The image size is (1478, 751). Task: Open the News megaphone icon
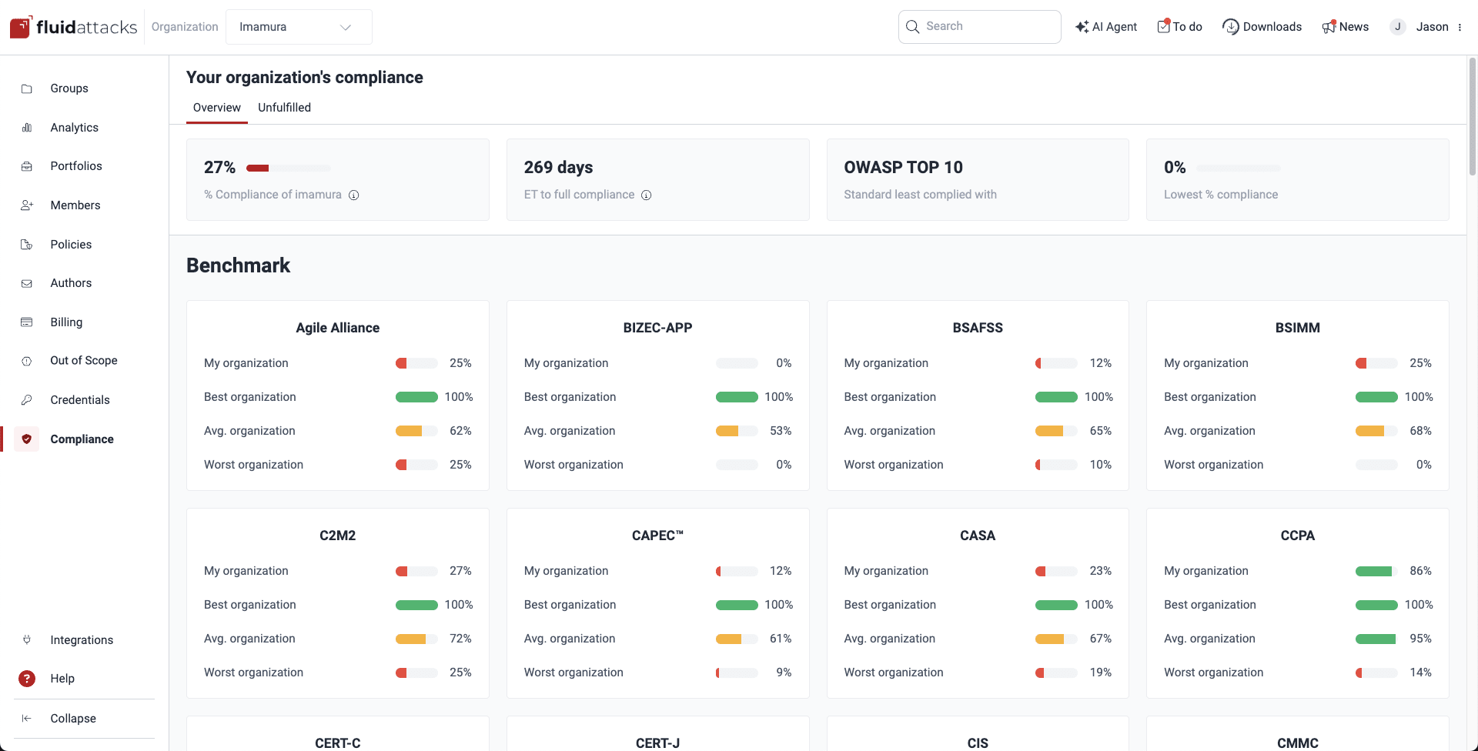[x=1329, y=26]
